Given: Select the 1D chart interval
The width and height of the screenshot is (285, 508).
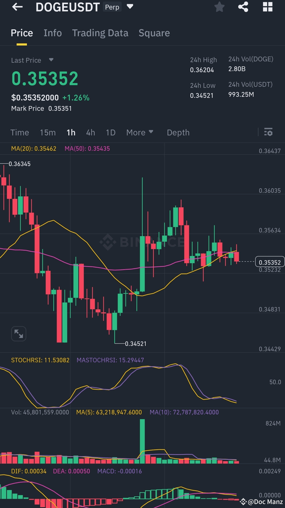Looking at the screenshot, I should pyautogui.click(x=111, y=132).
